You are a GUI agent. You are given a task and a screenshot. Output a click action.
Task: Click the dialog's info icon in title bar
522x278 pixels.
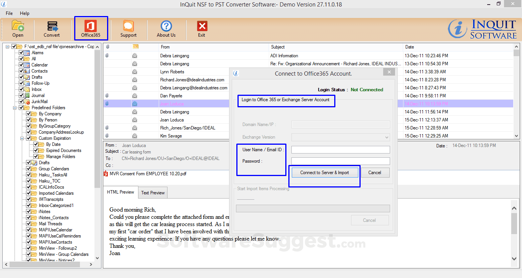(236, 73)
